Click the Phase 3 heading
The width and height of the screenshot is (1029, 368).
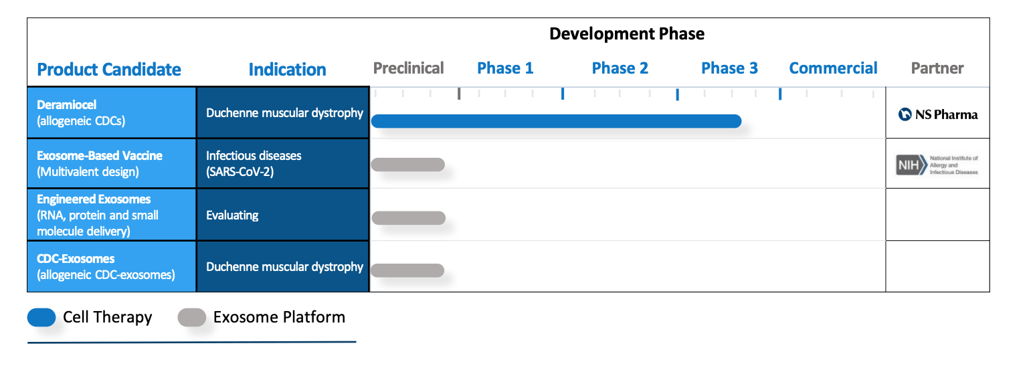[729, 68]
